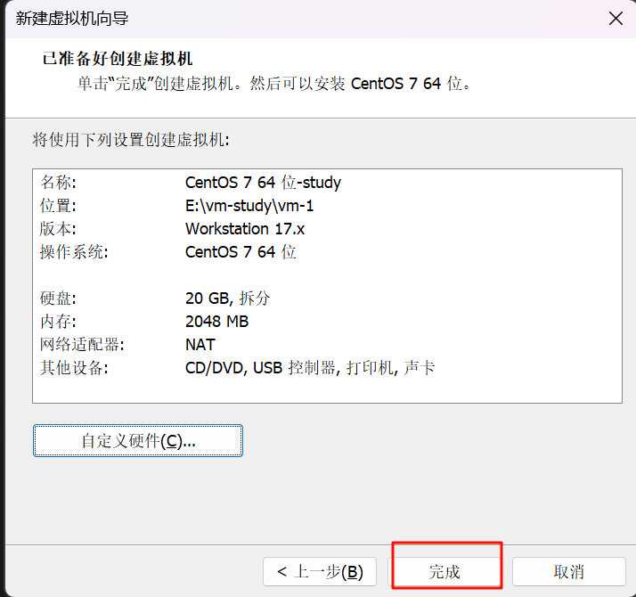Viewport: 636px width, 597px height.
Task: Click the 操作系统: label
Action: click(x=74, y=252)
